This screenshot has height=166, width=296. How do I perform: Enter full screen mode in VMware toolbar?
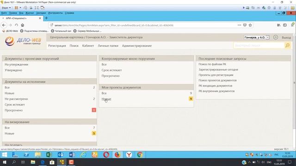click(37, 8)
